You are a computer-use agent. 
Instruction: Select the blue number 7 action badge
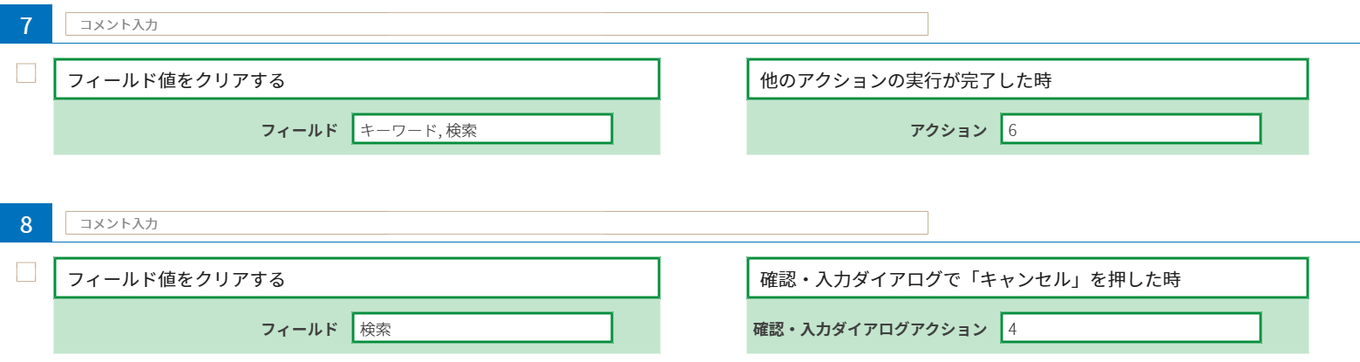pyautogui.click(x=27, y=25)
